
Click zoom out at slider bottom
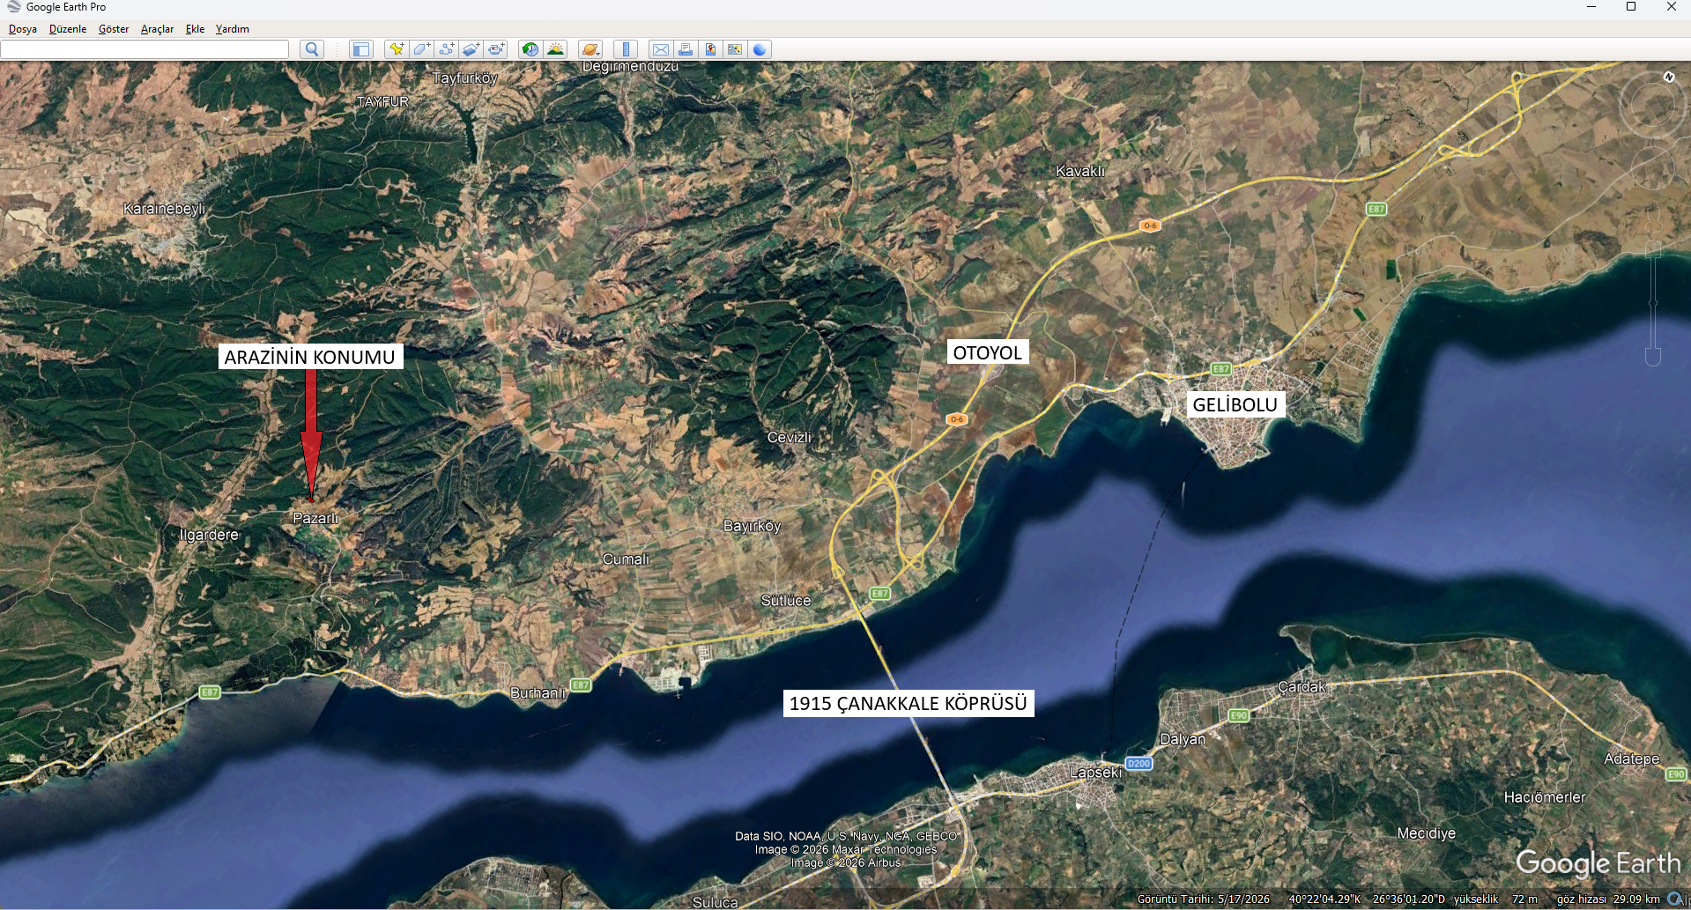(1653, 357)
